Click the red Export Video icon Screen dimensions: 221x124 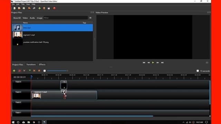(x=54, y=8)
